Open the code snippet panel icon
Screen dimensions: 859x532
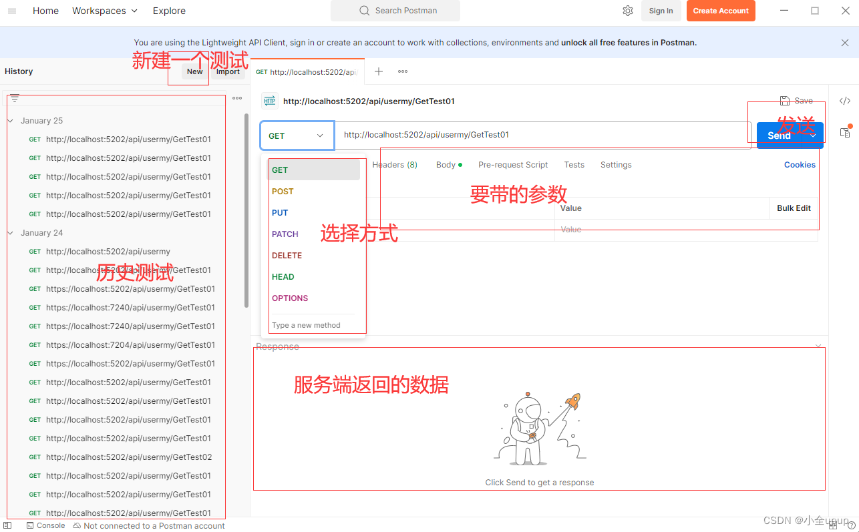point(845,101)
